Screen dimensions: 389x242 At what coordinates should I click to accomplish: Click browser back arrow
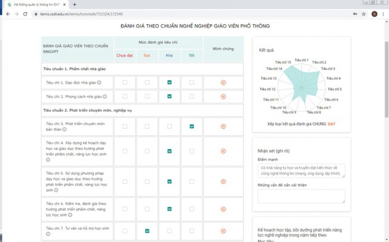click(x=7, y=14)
